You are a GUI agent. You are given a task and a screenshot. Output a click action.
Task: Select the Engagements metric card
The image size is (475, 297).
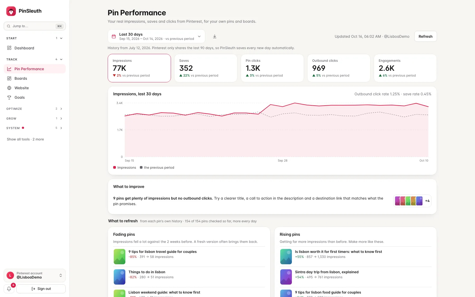click(x=405, y=68)
